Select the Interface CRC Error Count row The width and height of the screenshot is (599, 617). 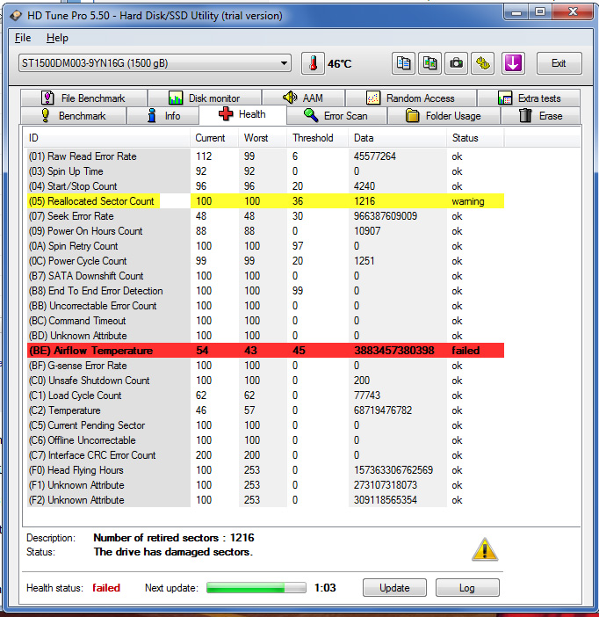coord(265,455)
